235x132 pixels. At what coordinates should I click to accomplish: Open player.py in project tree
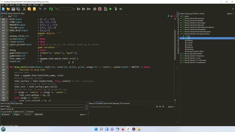click(x=190, y=47)
